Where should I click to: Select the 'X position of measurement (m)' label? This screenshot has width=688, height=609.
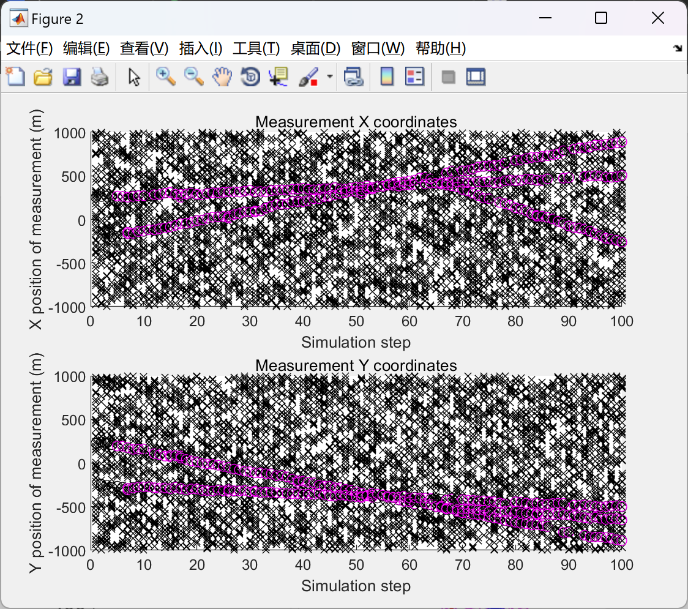35,219
